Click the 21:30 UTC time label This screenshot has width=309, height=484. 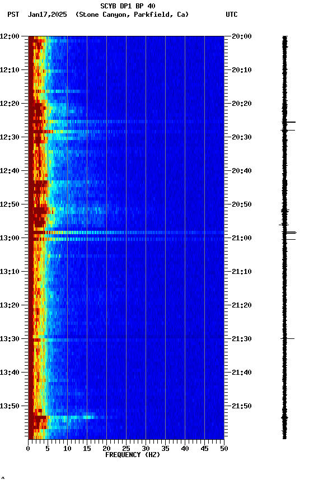tap(242, 339)
